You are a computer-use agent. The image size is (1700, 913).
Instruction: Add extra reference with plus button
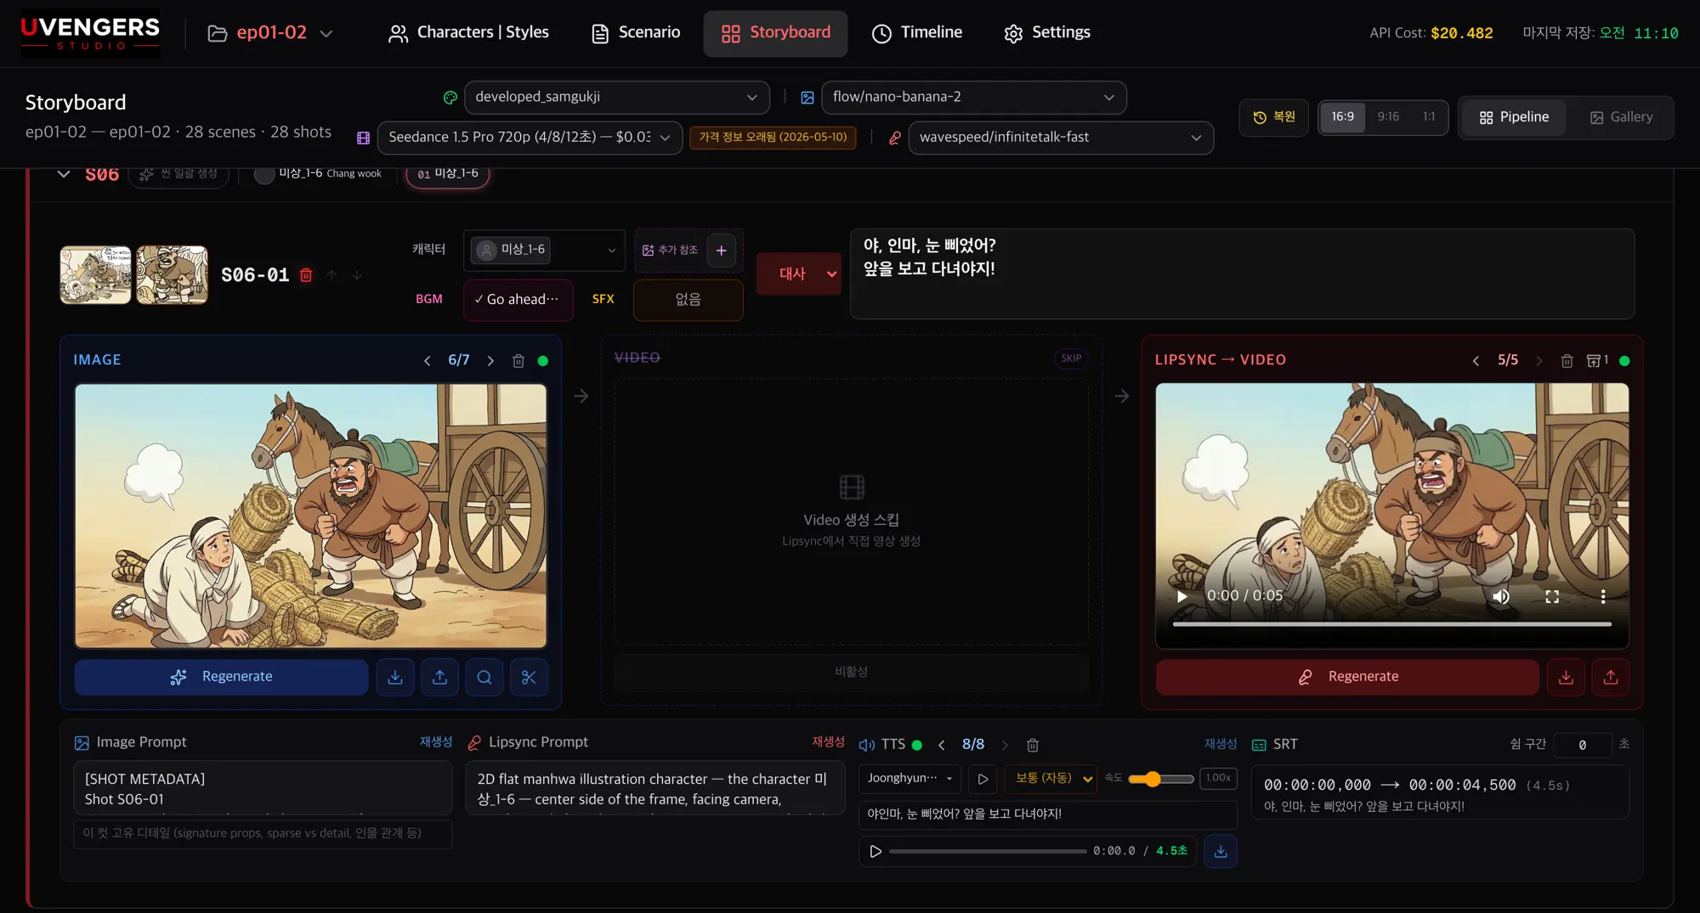[x=721, y=251]
